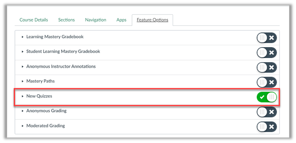The width and height of the screenshot is (296, 143).
Task: Disable the New Quizzes toggle
Action: point(267,97)
